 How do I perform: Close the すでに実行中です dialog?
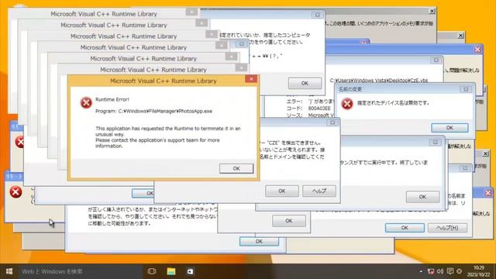[436, 143]
